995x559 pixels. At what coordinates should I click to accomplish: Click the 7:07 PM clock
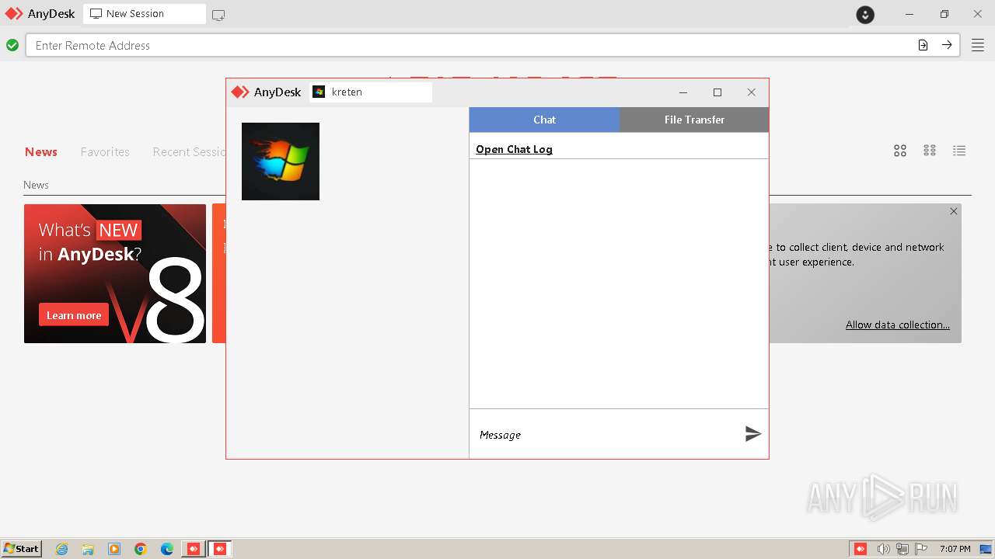click(955, 549)
